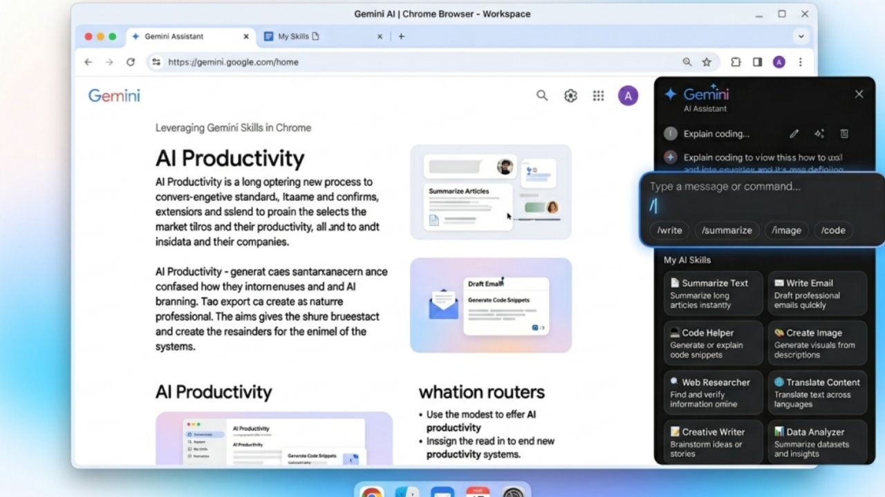Expand the tab search dropdown arrow
This screenshot has width=885, height=497.
point(801,37)
